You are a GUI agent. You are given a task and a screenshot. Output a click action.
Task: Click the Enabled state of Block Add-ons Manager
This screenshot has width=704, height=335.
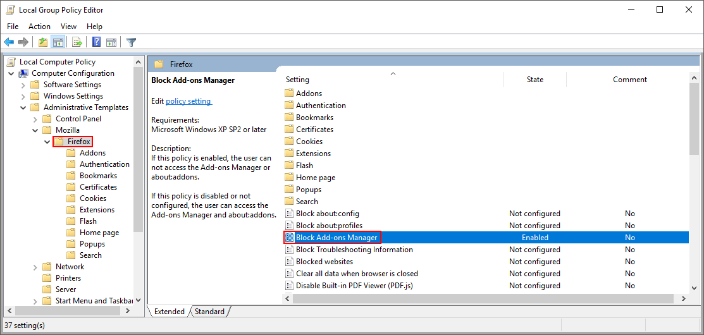[x=534, y=237]
